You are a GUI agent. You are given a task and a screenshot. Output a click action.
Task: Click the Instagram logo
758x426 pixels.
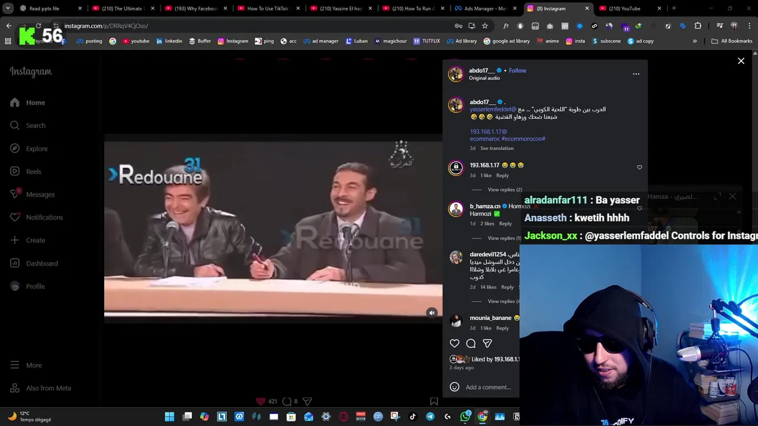point(31,72)
